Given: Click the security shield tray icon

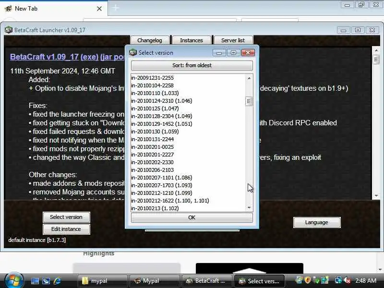Looking at the screenshot, I should [308, 280].
